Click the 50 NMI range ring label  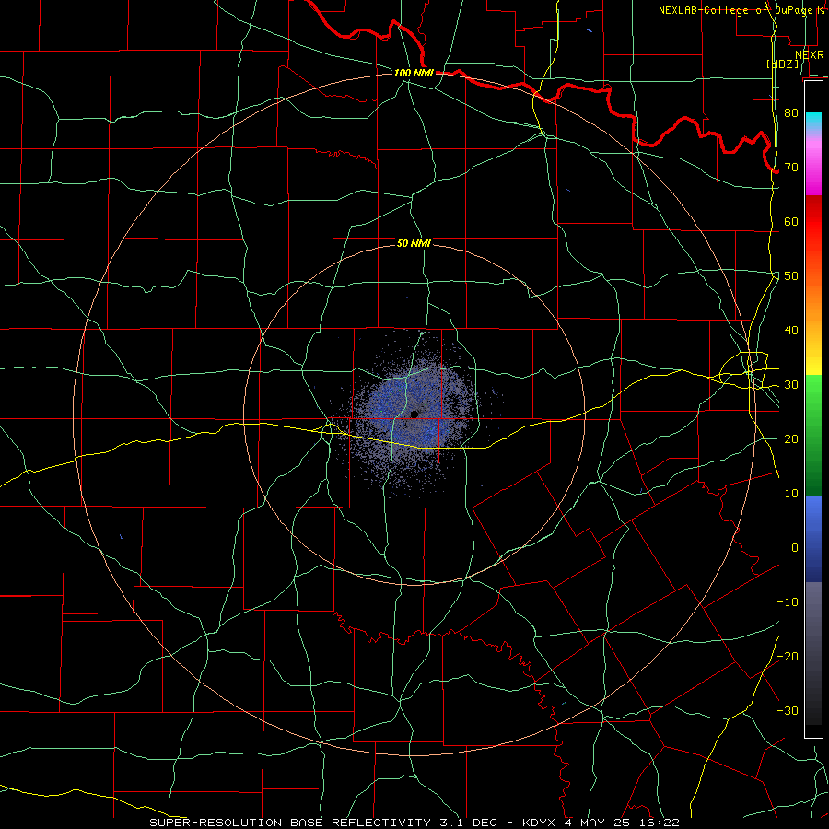(x=414, y=244)
